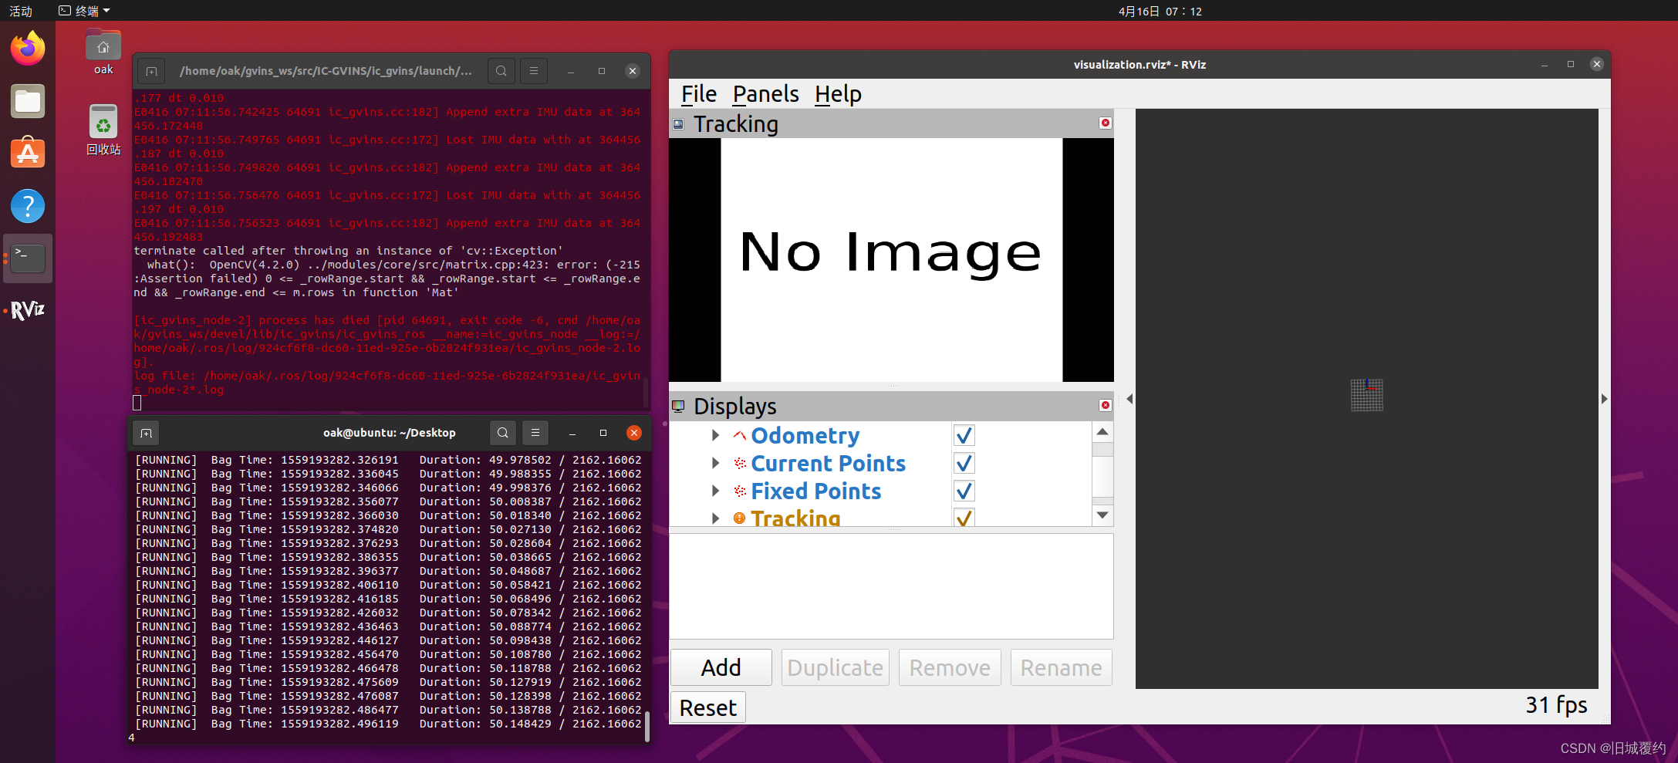Image resolution: width=1678 pixels, height=763 pixels.
Task: Click the Tracking display warning icon
Action: [739, 518]
